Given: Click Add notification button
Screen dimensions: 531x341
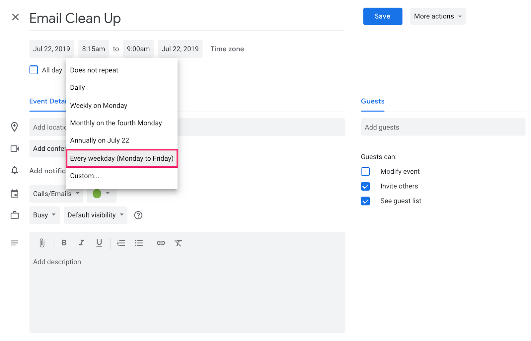Looking at the screenshot, I should click(47, 171).
